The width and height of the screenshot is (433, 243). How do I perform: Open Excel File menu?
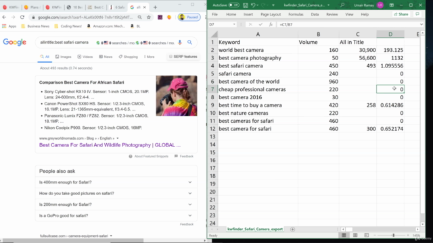point(214,14)
